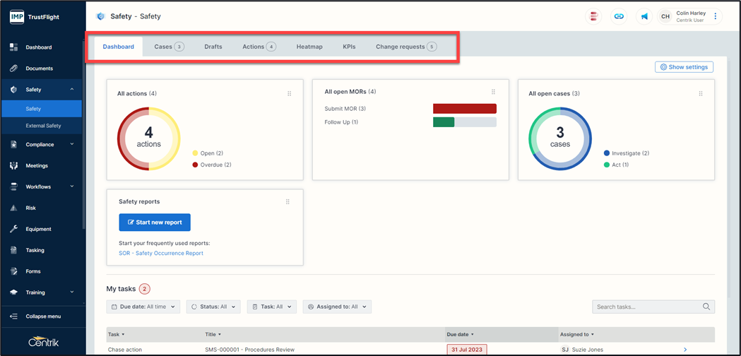741x356 pixels.
Task: Open the Assigned to filter dropdown
Action: coord(338,307)
